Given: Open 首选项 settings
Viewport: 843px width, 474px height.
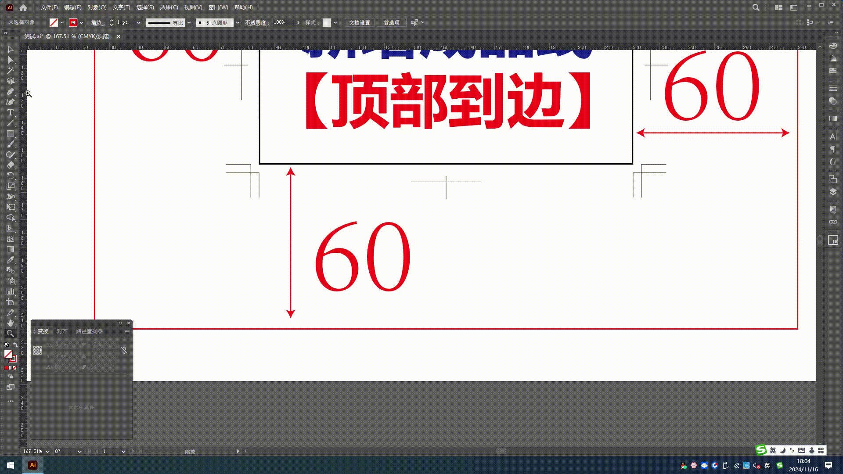Looking at the screenshot, I should coord(391,22).
